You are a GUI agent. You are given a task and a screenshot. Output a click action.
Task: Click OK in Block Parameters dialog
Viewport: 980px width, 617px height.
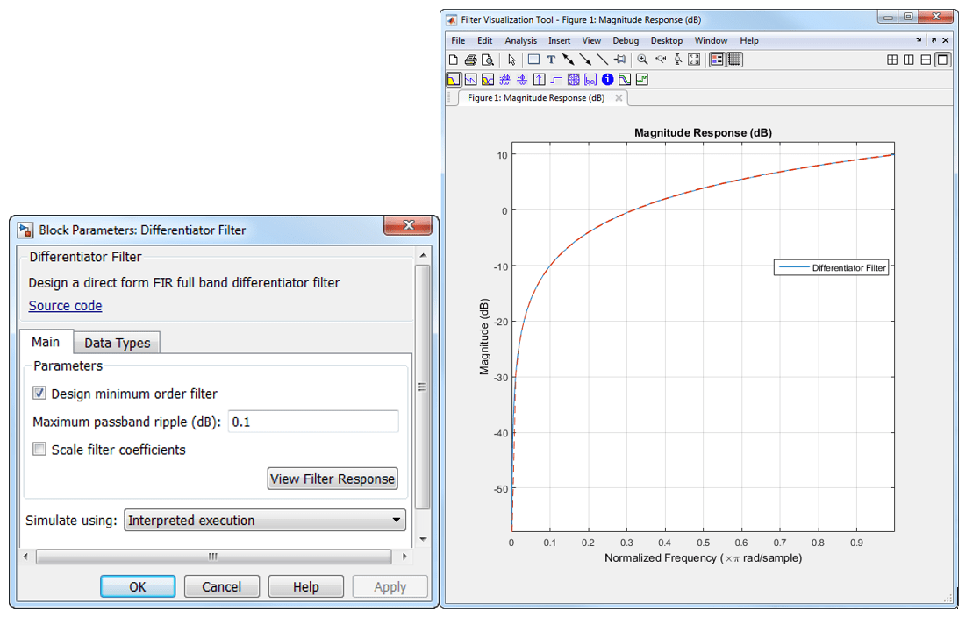138,587
